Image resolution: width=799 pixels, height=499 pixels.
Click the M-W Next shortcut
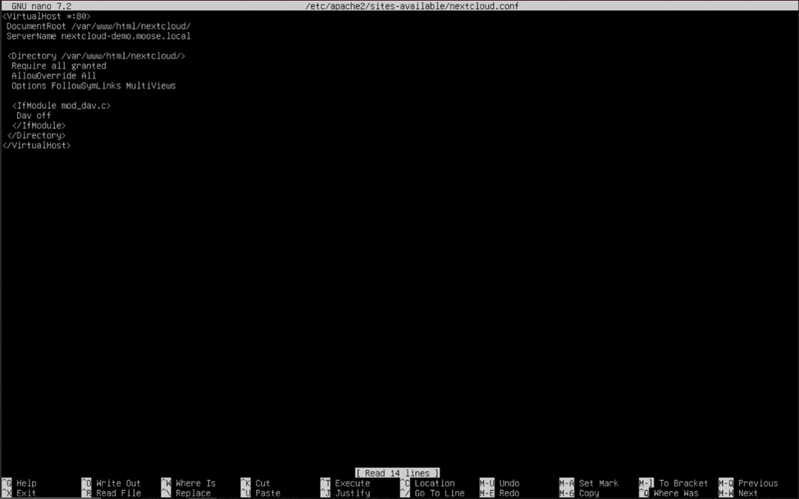[x=738, y=493]
